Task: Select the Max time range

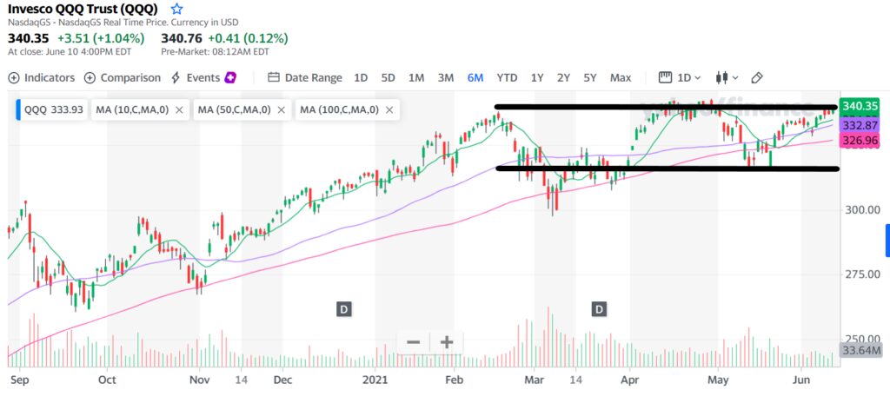Action: [621, 78]
